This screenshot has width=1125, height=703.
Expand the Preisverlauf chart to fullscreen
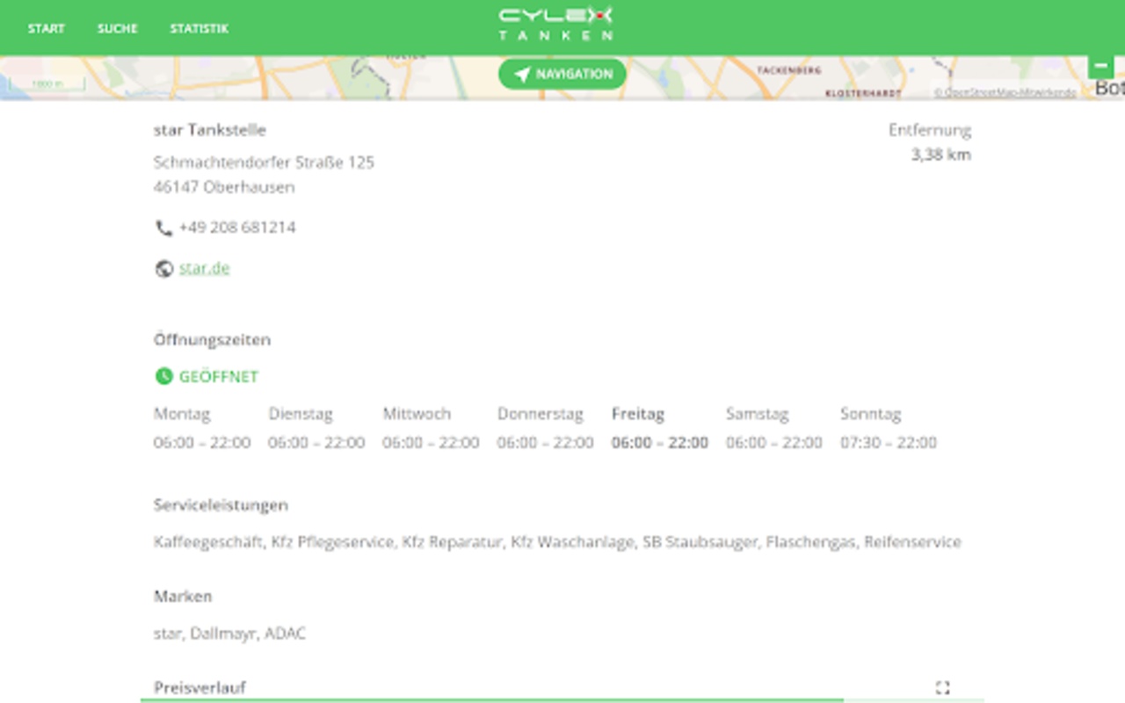[942, 687]
